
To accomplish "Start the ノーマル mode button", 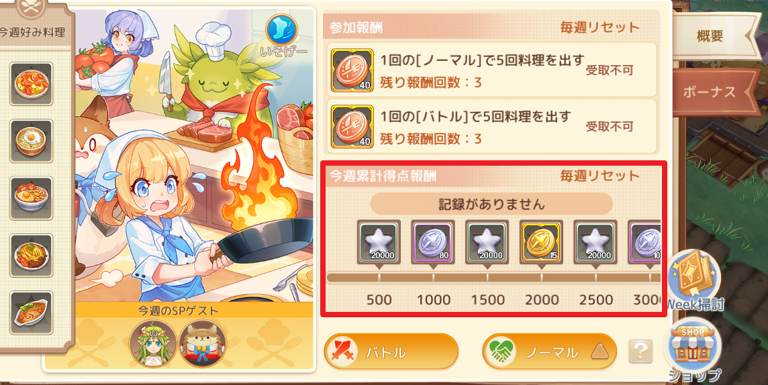I will click(x=550, y=351).
